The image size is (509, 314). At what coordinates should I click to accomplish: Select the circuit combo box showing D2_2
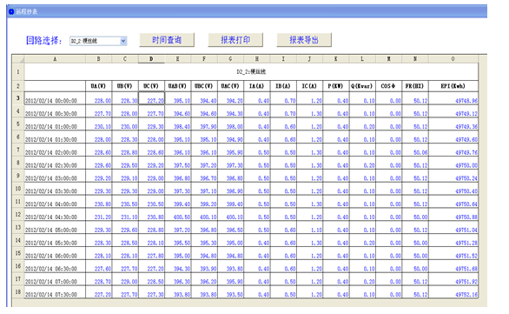pyautogui.click(x=98, y=41)
